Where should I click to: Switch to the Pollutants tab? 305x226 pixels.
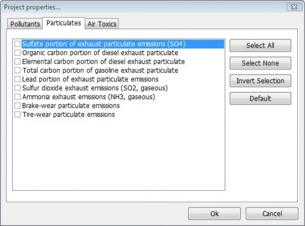(x=25, y=24)
